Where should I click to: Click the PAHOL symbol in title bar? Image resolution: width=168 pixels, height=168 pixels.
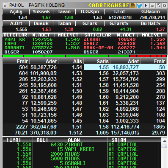pyautogui.click(x=17, y=6)
